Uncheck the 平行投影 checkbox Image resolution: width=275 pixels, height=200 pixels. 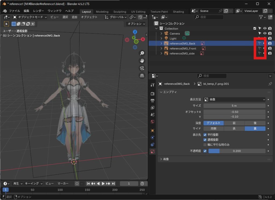pyautogui.click(x=205, y=135)
